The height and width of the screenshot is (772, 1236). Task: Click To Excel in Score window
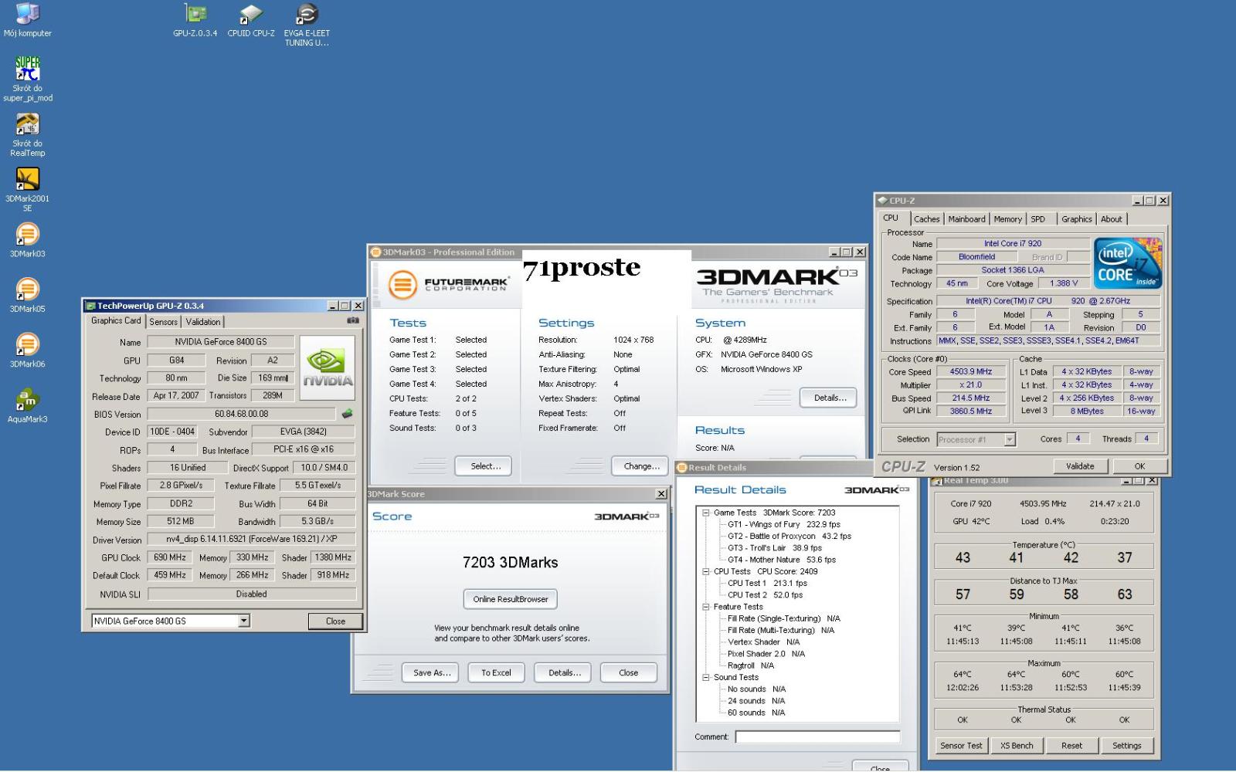tap(496, 672)
